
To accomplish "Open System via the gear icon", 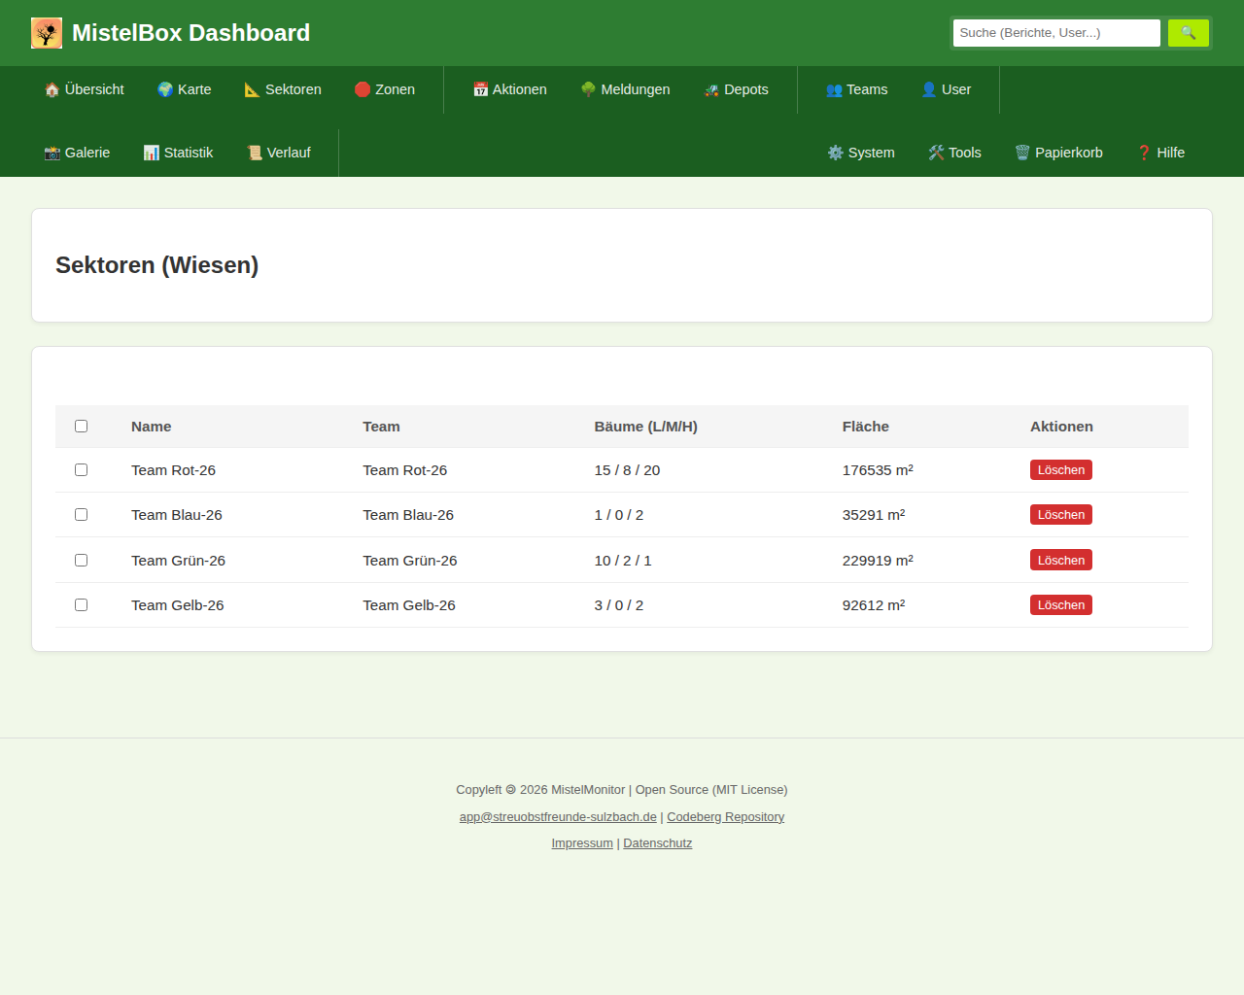I will click(x=835, y=153).
